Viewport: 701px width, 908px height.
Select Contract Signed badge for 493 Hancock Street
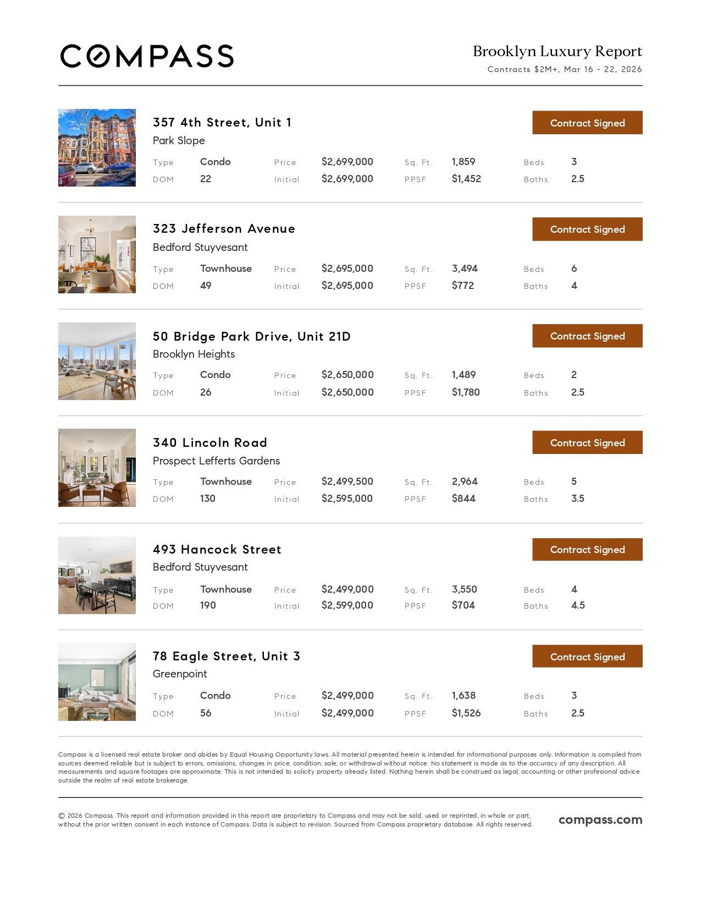point(587,549)
